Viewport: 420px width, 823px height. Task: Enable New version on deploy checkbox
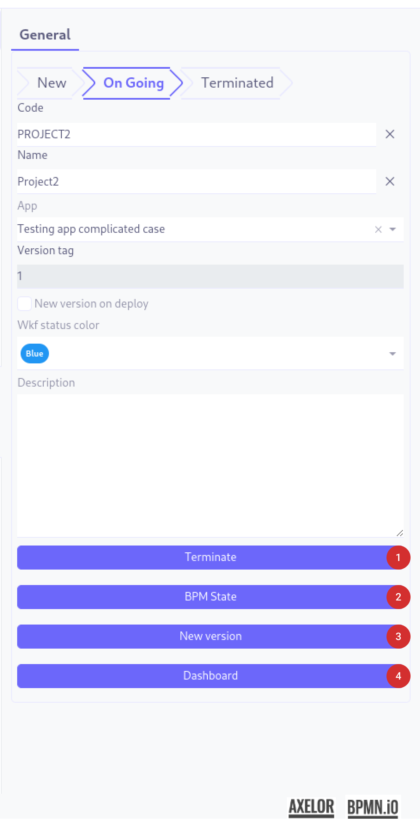(x=24, y=304)
